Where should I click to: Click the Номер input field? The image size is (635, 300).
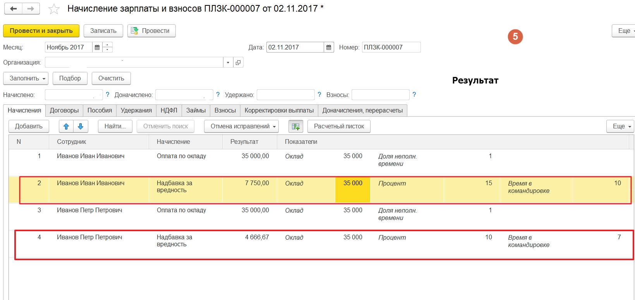391,47
